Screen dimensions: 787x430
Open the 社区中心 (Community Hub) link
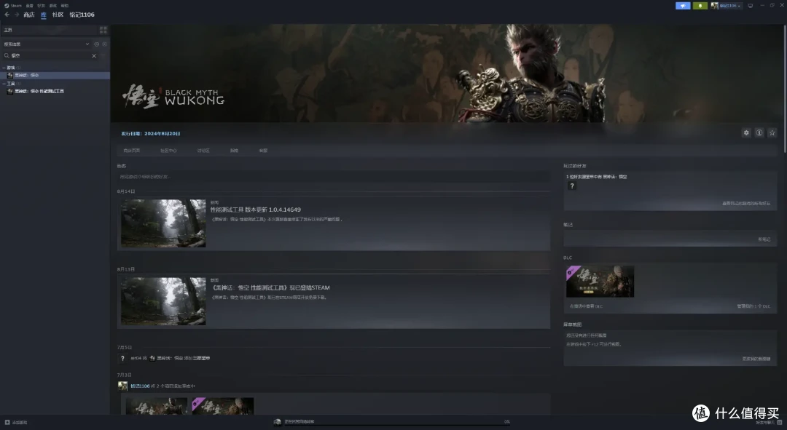coord(168,151)
